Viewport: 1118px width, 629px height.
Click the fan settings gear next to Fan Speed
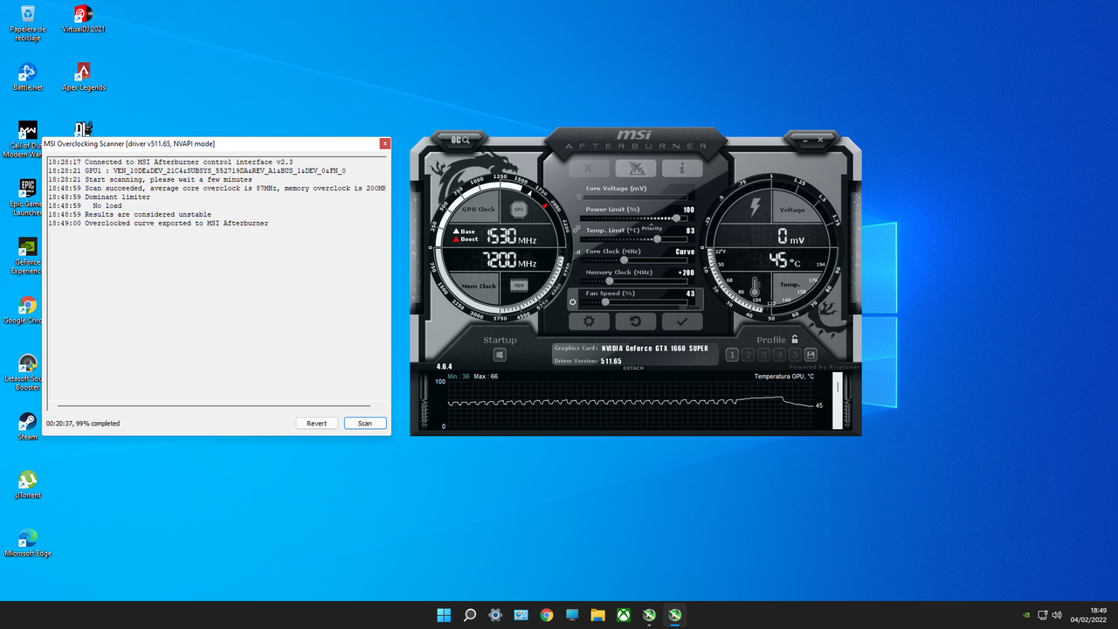click(x=573, y=302)
